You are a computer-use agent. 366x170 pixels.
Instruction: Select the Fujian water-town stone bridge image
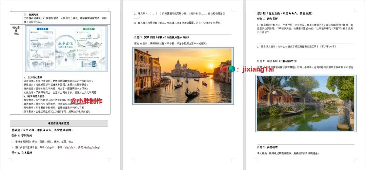pyautogui.click(x=306, y=103)
